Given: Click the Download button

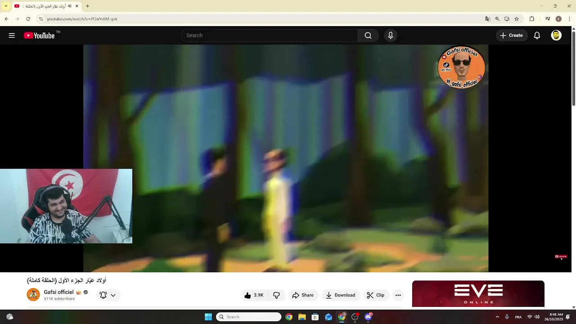Looking at the screenshot, I should [x=340, y=295].
